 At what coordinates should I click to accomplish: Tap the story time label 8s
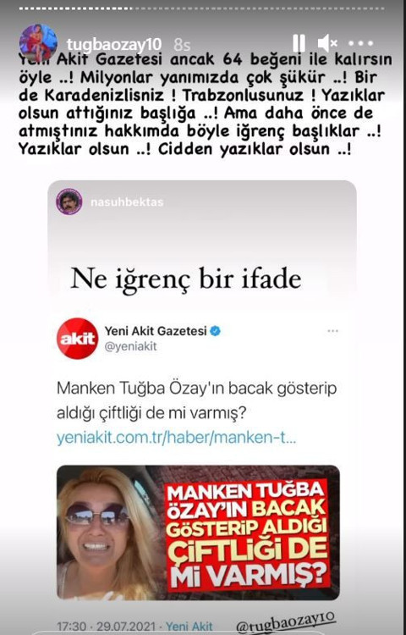(182, 45)
